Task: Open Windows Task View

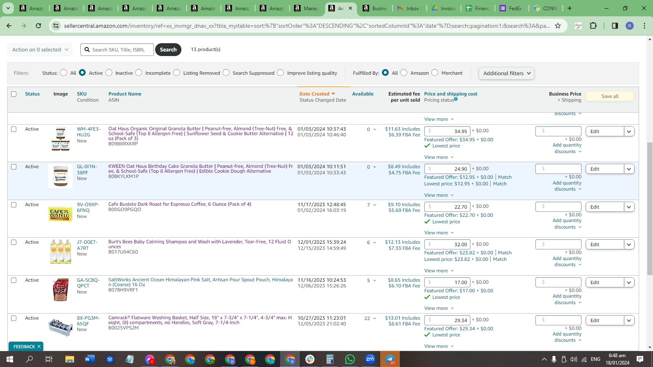Action: click(x=49, y=359)
